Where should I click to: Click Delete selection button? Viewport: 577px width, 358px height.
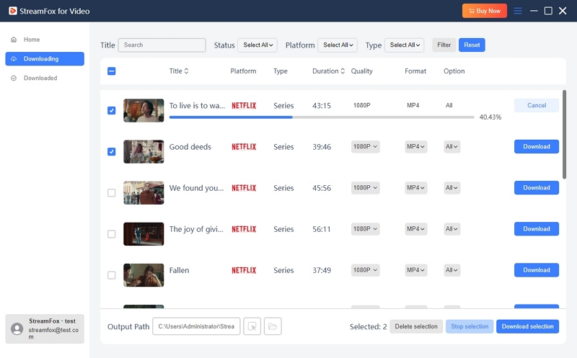416,326
